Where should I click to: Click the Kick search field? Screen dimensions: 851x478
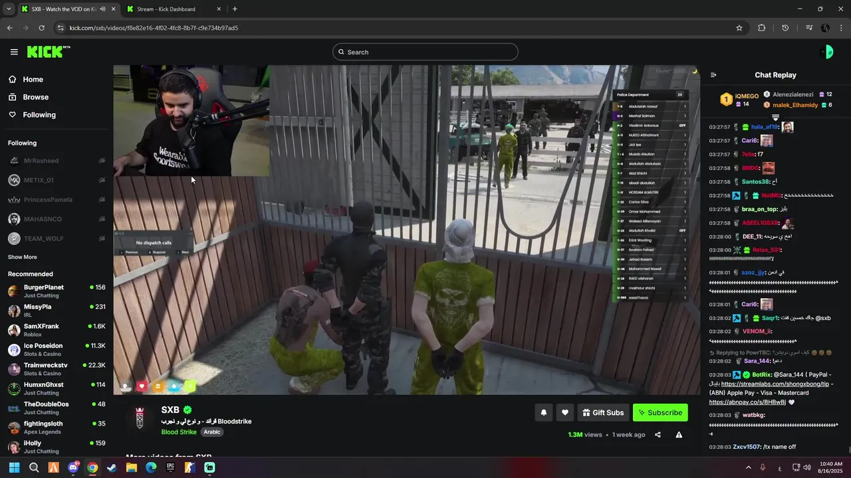pyautogui.click(x=425, y=52)
